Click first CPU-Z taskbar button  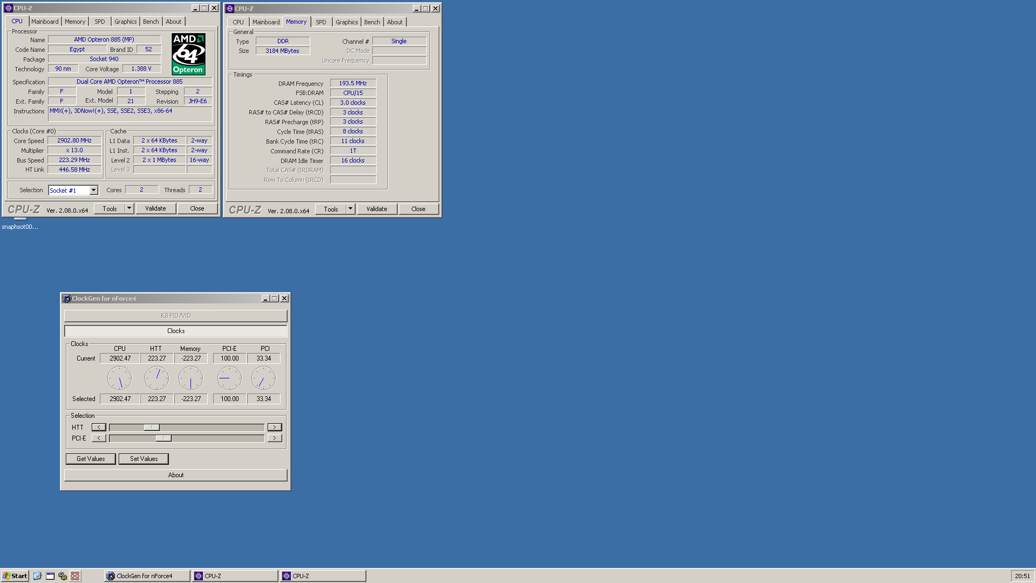235,576
